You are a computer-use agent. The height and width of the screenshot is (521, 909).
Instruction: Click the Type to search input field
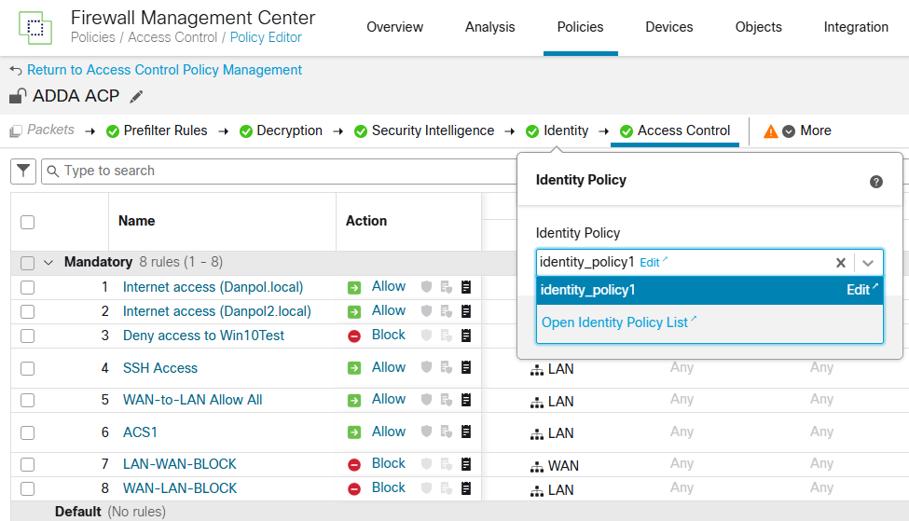click(278, 171)
